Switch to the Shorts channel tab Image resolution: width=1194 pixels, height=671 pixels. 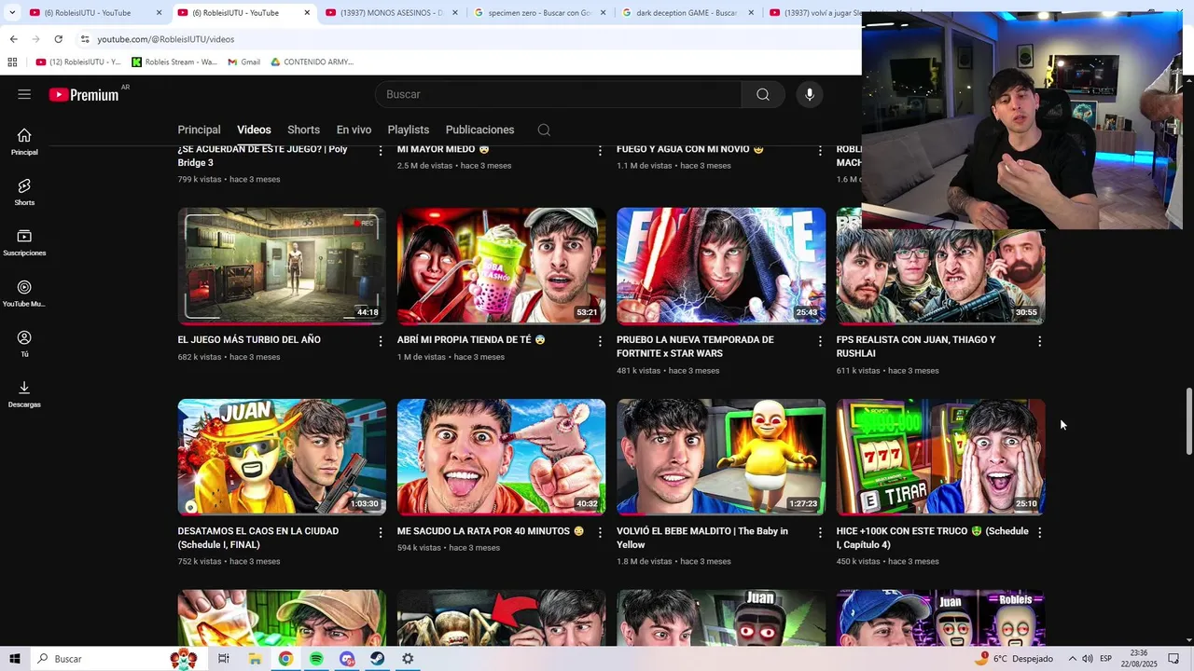coord(303,130)
